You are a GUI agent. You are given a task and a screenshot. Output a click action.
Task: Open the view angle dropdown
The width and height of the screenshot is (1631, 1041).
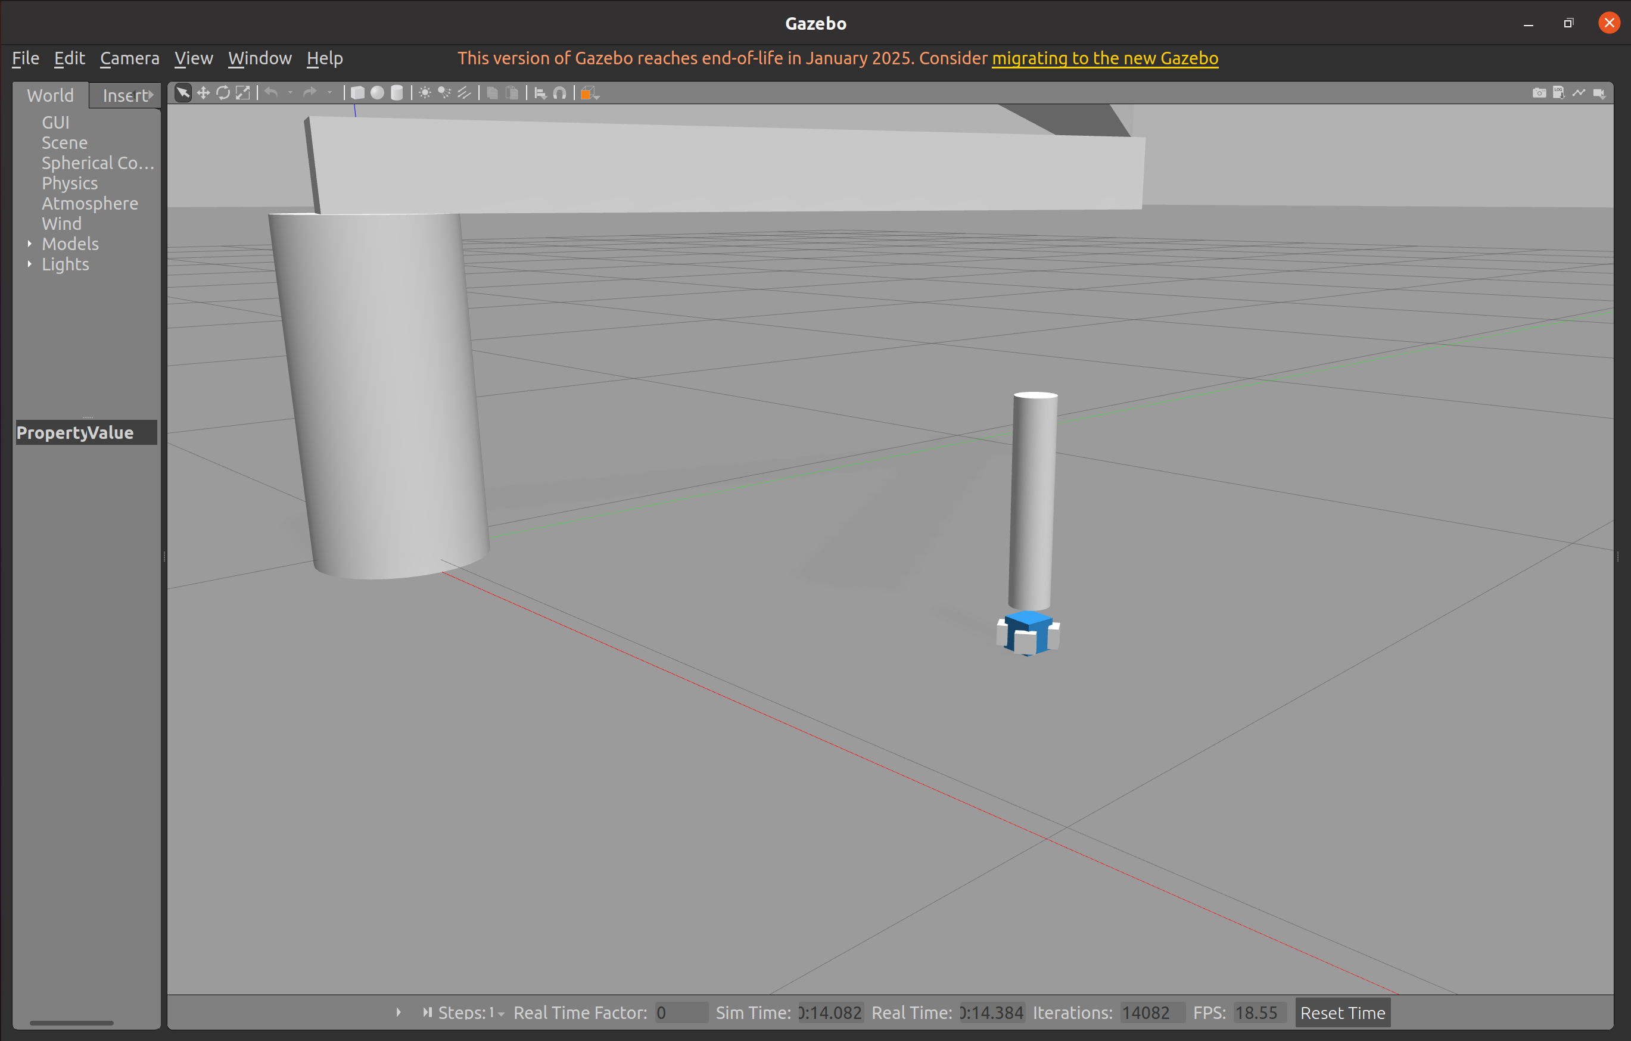click(x=589, y=93)
